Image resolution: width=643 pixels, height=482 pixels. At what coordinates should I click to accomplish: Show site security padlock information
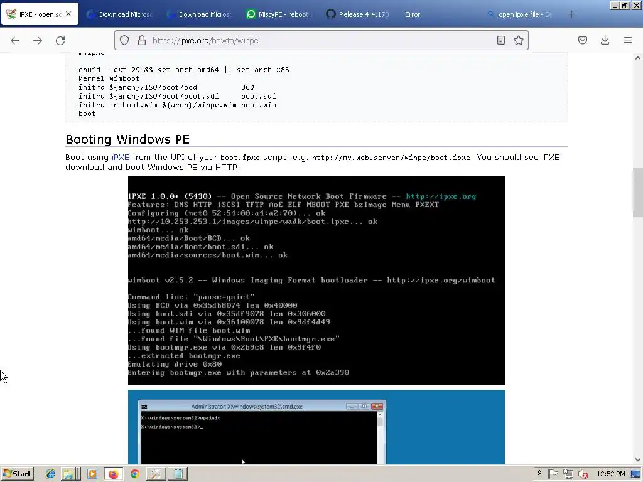[x=142, y=40]
